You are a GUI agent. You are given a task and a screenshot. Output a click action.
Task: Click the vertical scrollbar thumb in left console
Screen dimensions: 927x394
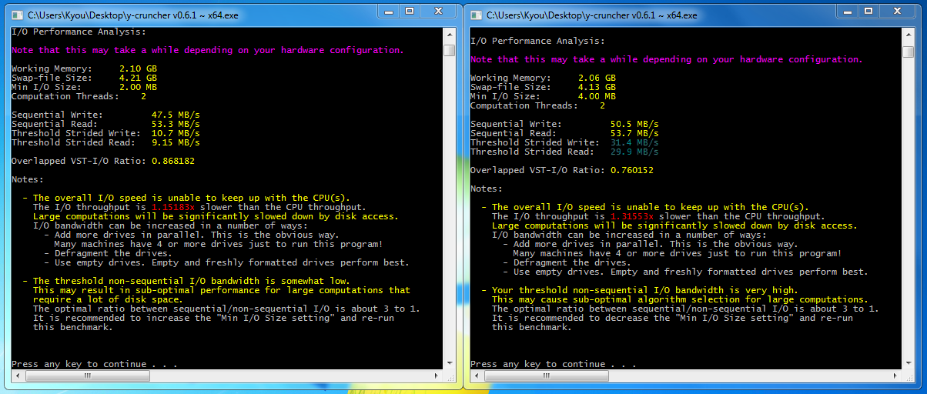pyautogui.click(x=450, y=50)
